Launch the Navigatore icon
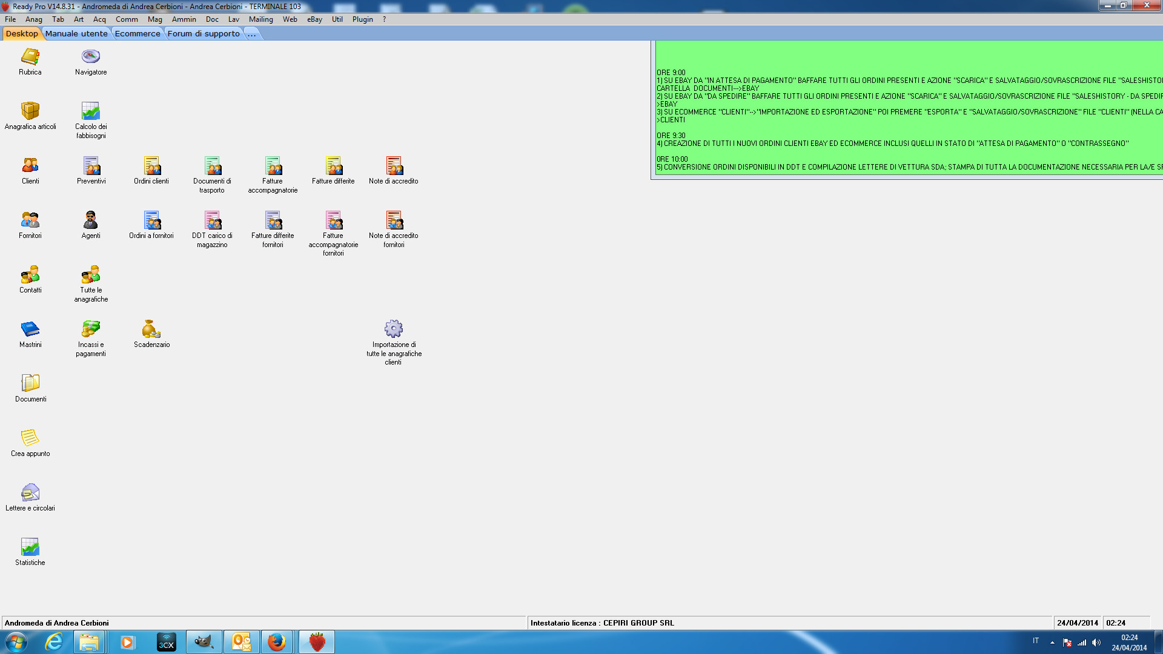Viewport: 1163px width, 654px height. [91, 57]
